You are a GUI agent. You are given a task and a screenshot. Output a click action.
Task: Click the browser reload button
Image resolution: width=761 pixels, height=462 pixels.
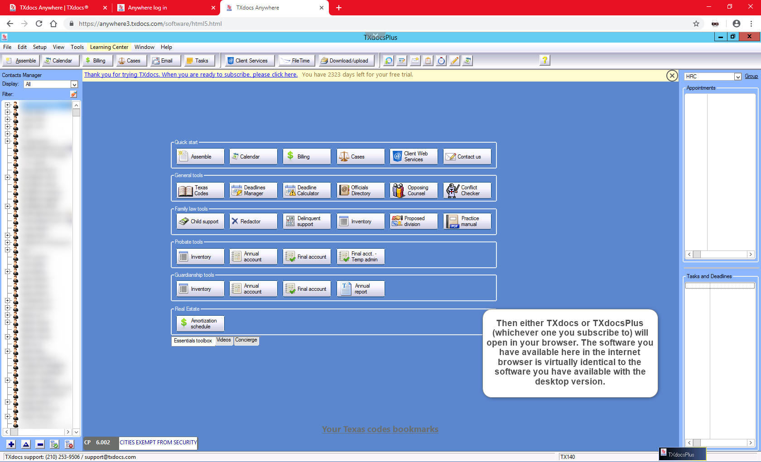39,24
